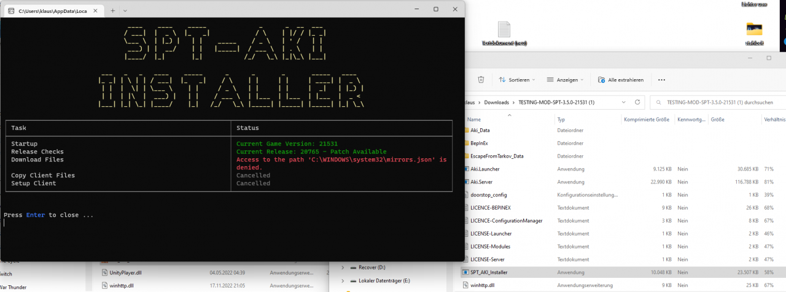Sort by the Name column header
Viewport: 786px width, 292px height.
tap(474, 120)
